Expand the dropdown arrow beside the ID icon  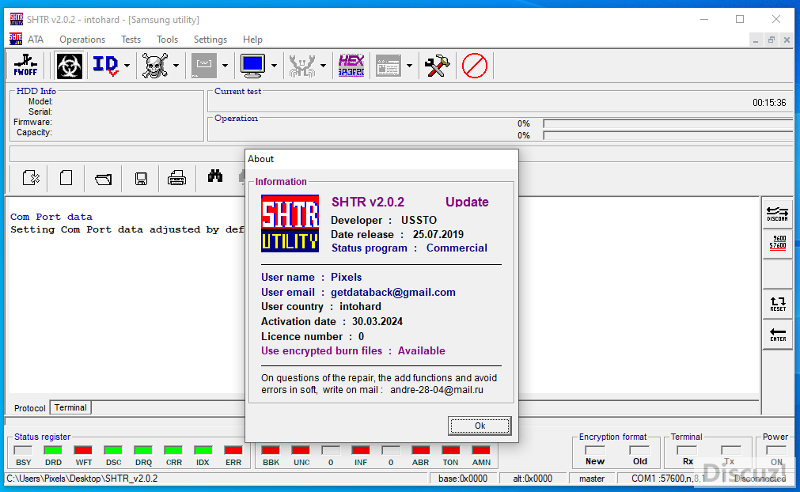point(127,66)
